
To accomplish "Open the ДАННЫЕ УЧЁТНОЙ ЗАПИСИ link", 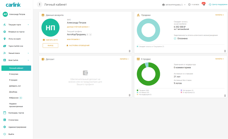I will click(x=78, y=27).
